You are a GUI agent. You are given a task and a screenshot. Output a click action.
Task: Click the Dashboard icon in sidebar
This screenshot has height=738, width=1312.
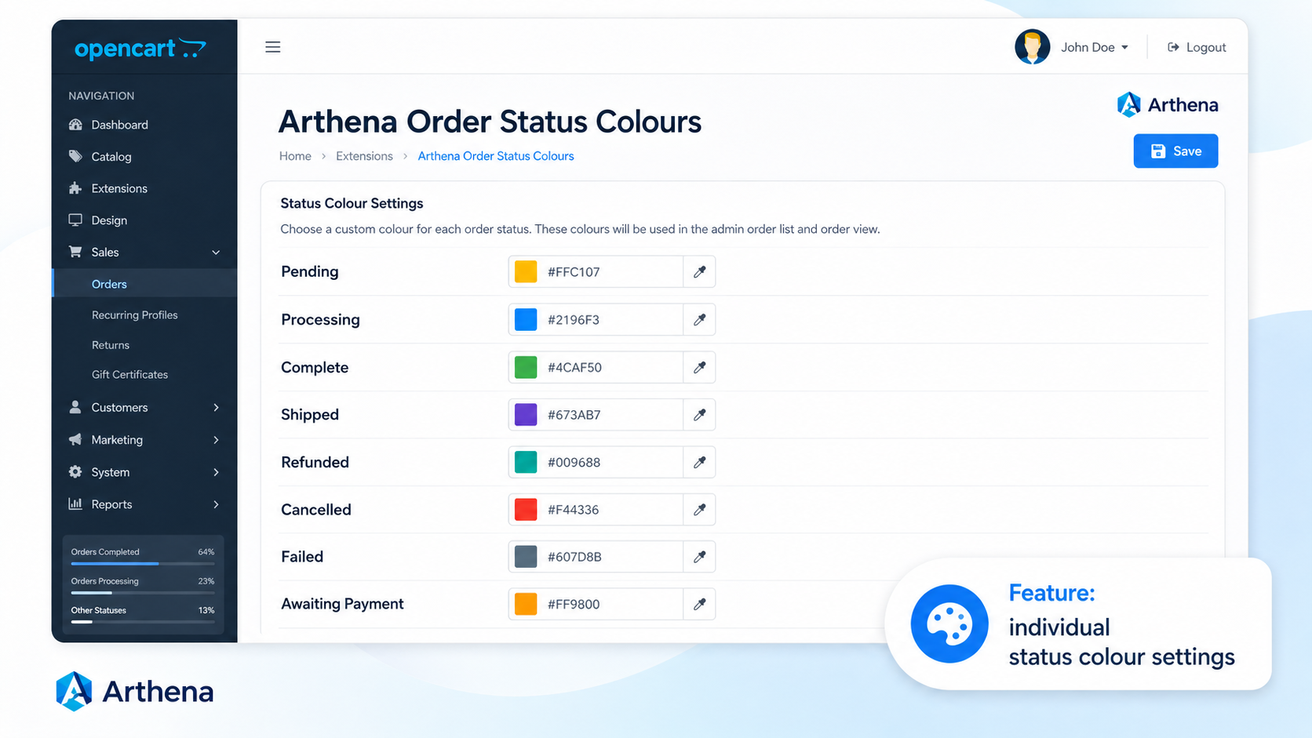click(75, 125)
